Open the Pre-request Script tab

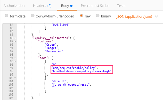[95, 6]
